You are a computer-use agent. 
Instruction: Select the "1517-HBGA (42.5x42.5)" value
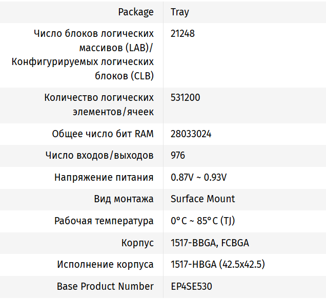click(x=217, y=264)
